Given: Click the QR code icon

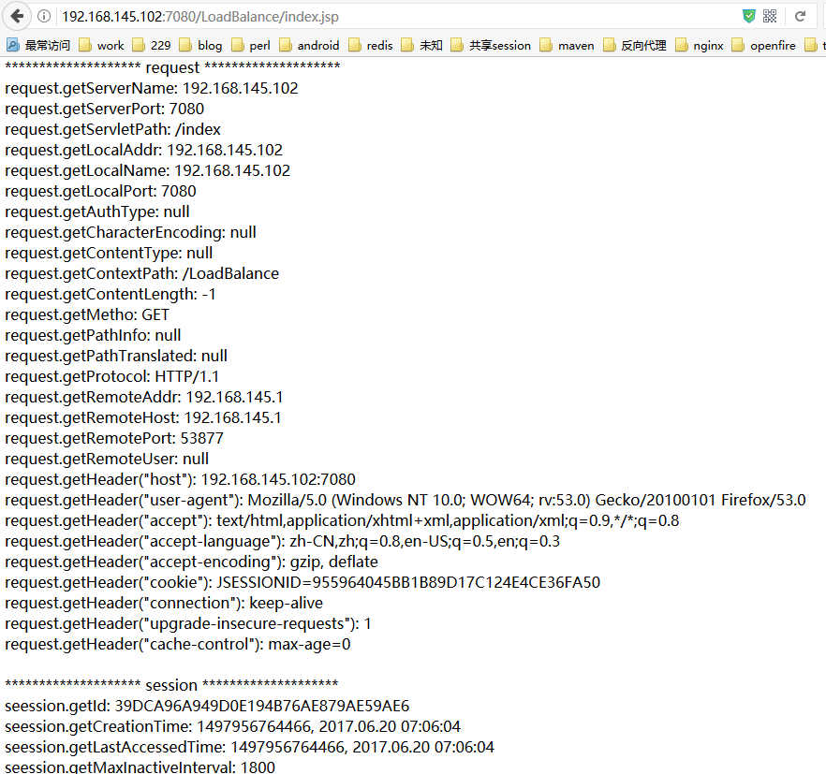Looking at the screenshot, I should pyautogui.click(x=770, y=16).
